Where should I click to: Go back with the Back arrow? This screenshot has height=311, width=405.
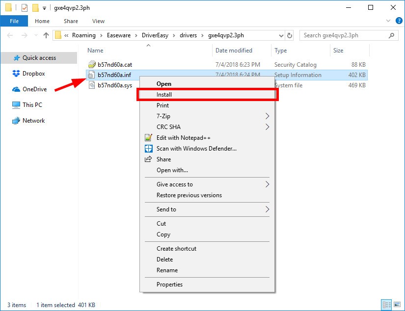(10, 35)
